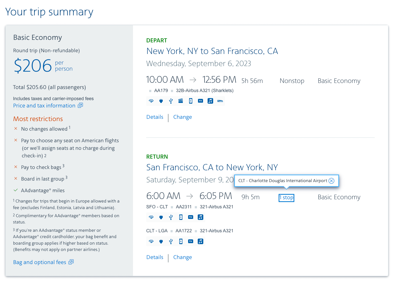Click TV icon under SFO - CLT flight
The image size is (400, 285).
[x=191, y=217]
